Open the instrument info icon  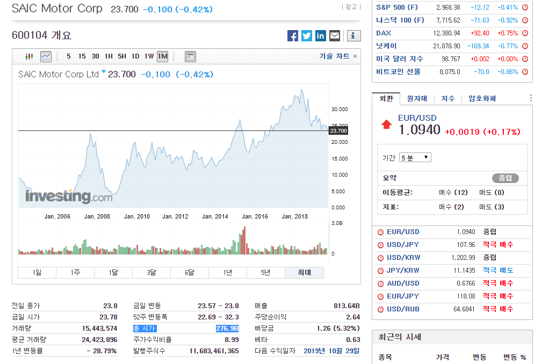(x=354, y=36)
